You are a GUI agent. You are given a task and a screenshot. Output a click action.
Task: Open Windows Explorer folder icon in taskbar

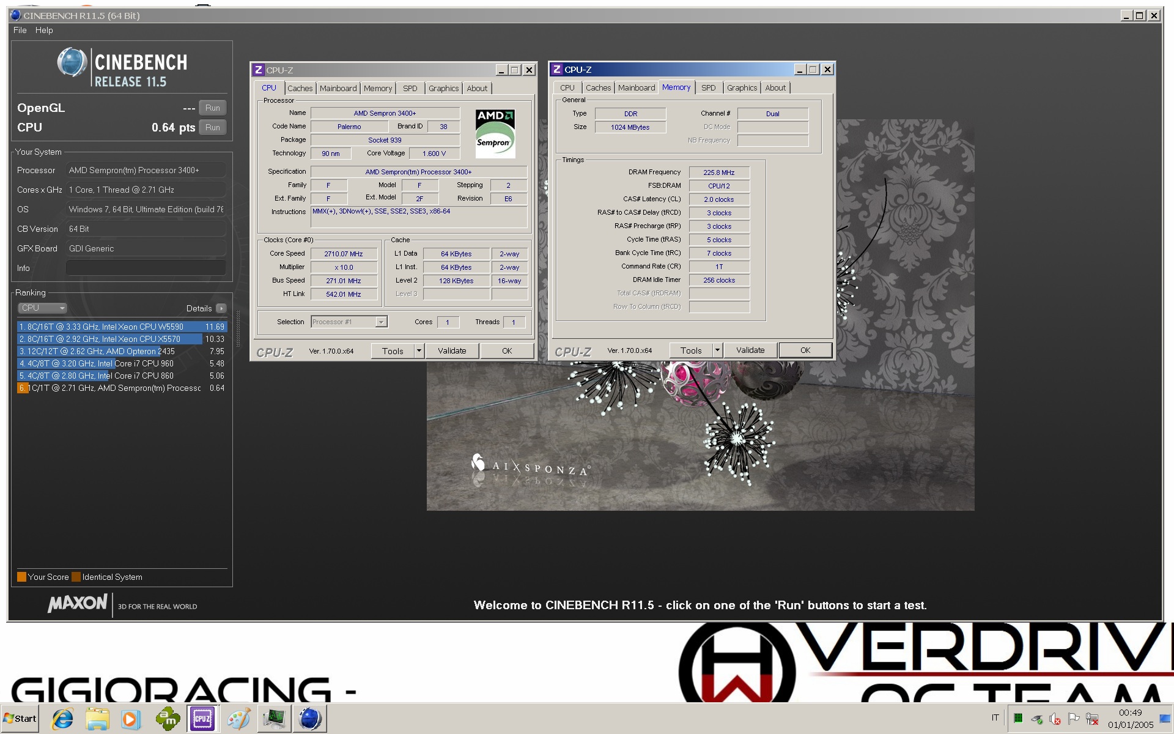[97, 719]
